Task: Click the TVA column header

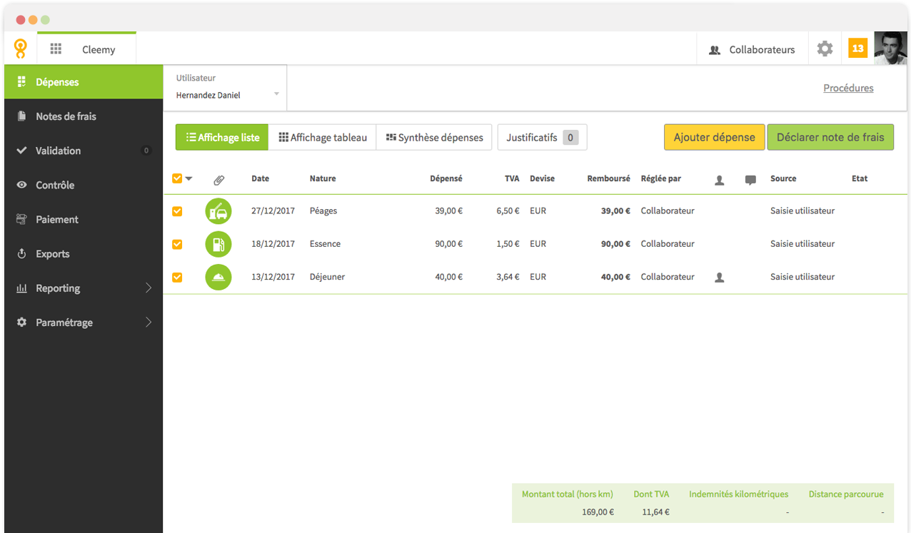Action: tap(512, 178)
